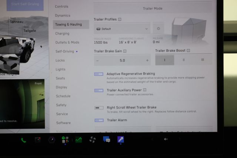Toggle the Trailer Alarm switch

click(99, 120)
